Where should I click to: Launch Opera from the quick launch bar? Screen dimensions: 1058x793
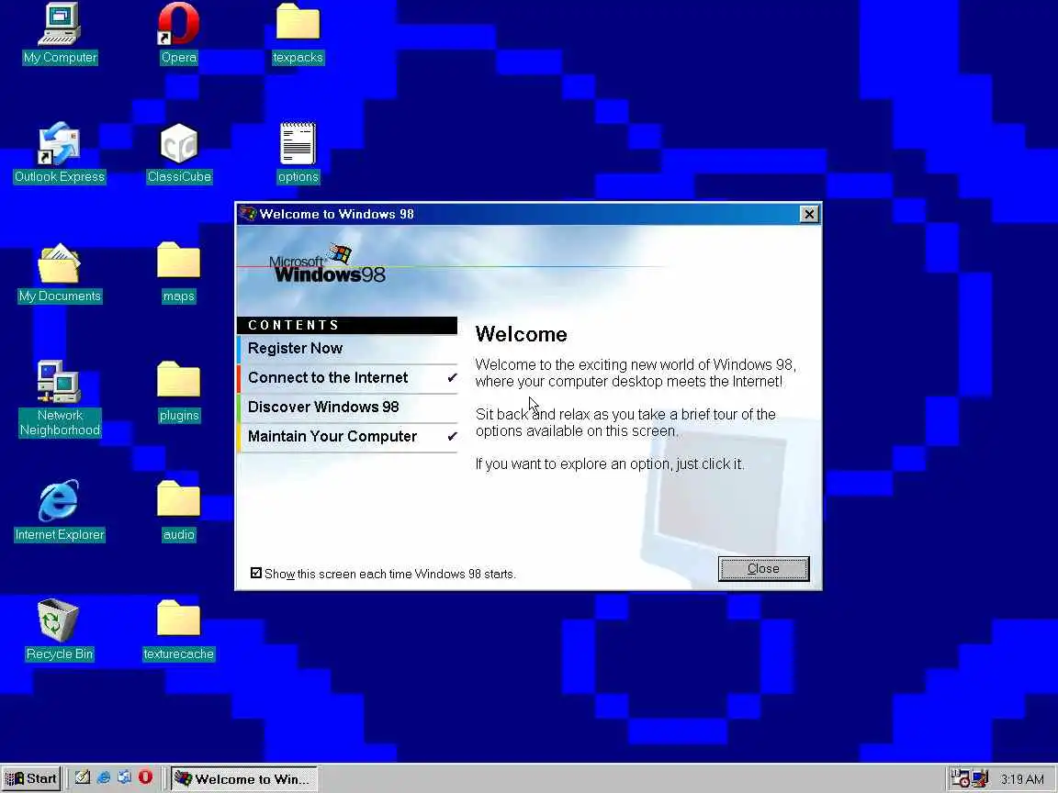[145, 777]
